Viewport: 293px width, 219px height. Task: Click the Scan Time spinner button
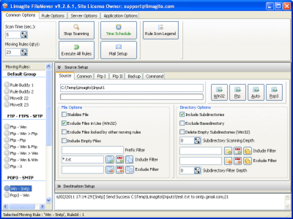click(24, 35)
